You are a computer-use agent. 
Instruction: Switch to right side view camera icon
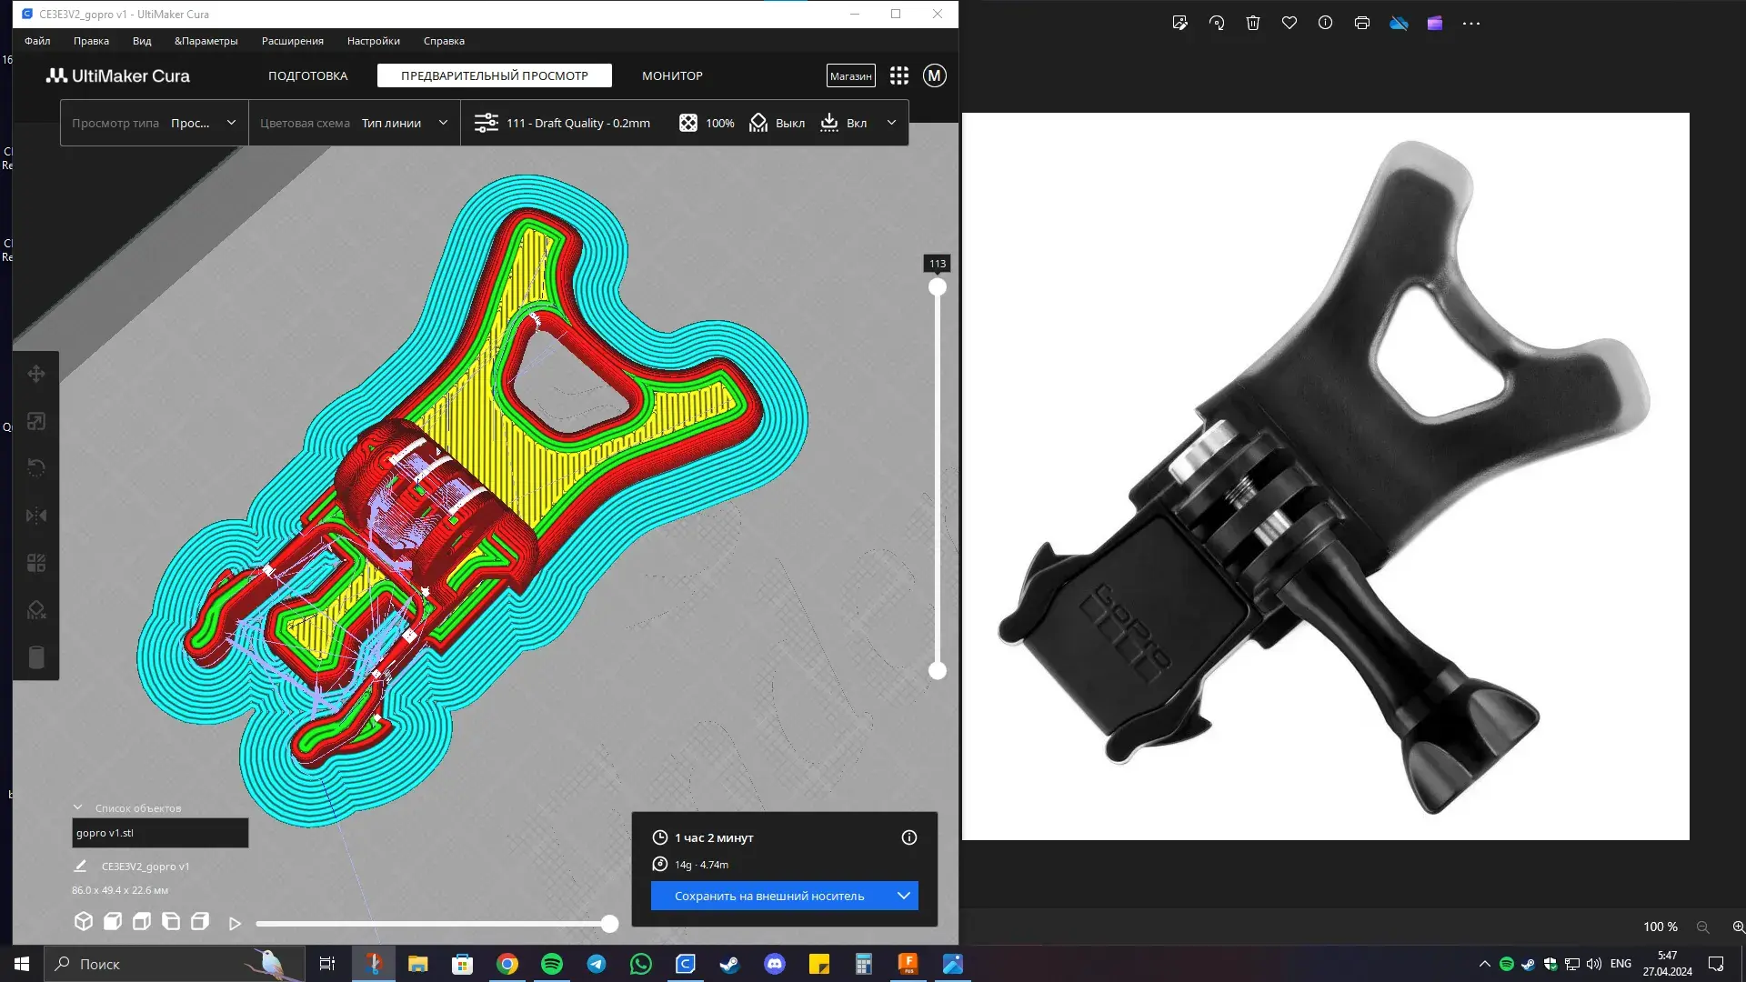coord(200,921)
